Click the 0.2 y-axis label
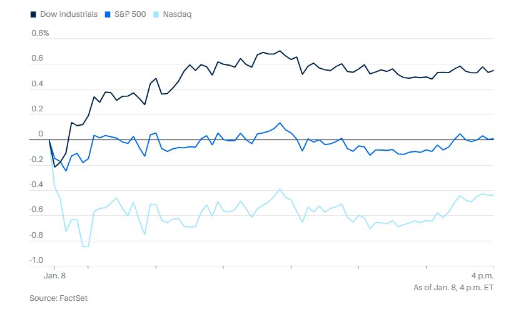Image resolution: width=531 pixels, height=309 pixels. click(37, 109)
